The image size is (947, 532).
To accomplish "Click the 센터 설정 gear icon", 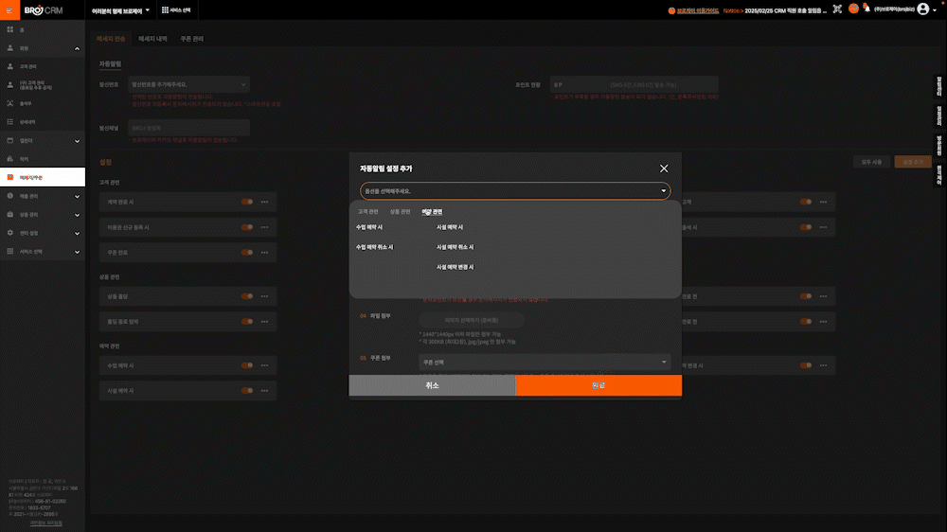I will tap(9, 233).
